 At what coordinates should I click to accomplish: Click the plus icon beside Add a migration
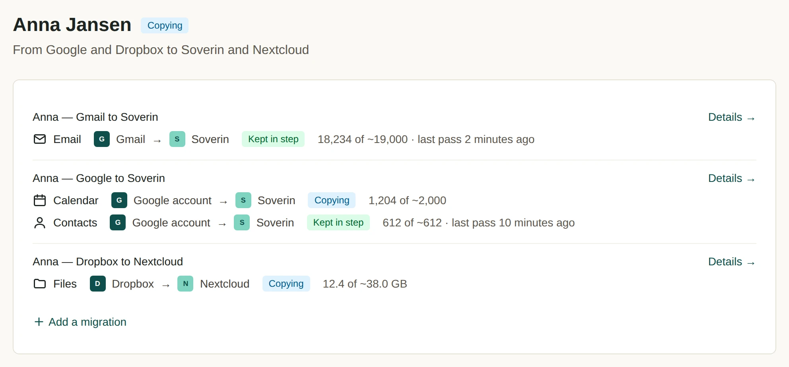point(39,322)
